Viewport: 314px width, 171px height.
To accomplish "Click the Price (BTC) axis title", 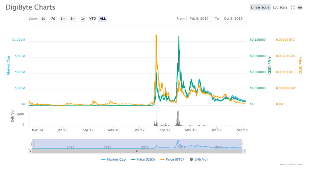I will click(x=300, y=65).
